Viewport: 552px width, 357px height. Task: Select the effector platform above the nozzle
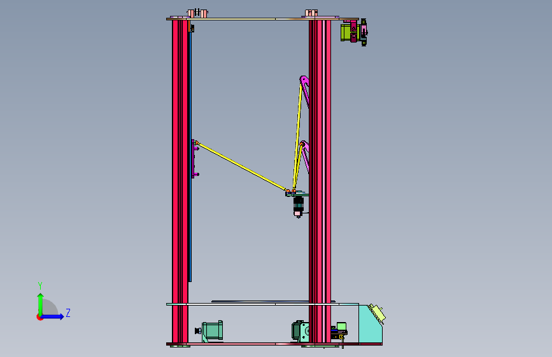(x=297, y=193)
